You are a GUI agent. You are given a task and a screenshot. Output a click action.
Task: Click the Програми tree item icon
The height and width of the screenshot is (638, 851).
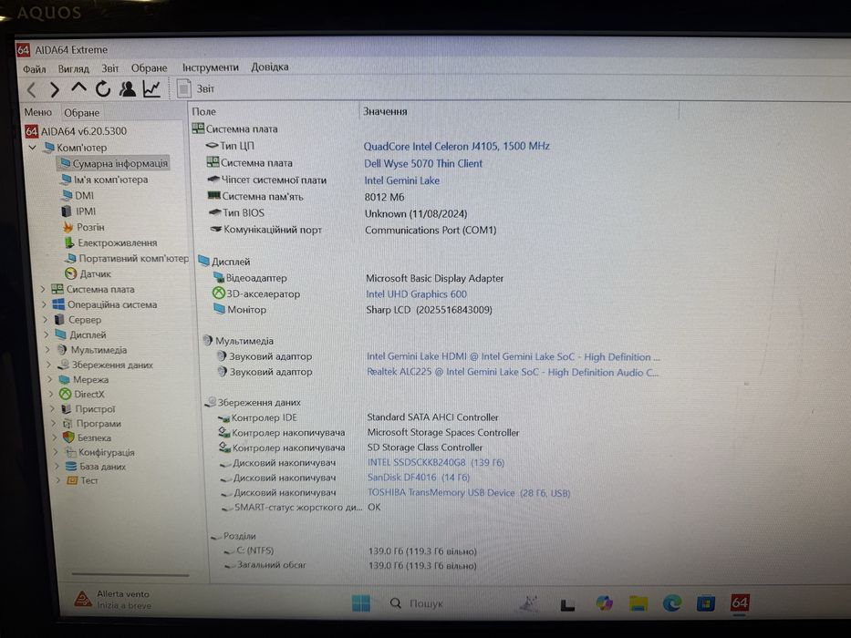pos(67,424)
